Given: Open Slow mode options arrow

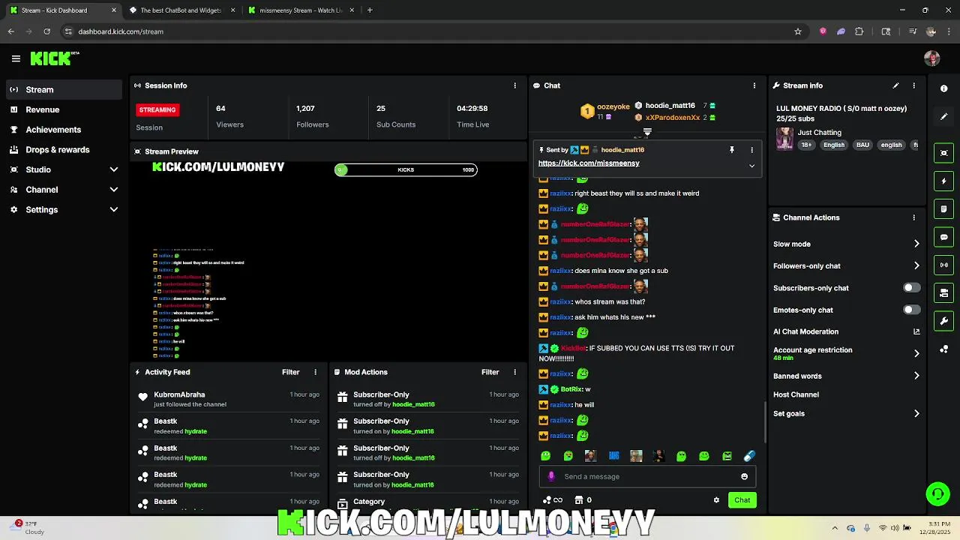Looking at the screenshot, I should coord(916,244).
